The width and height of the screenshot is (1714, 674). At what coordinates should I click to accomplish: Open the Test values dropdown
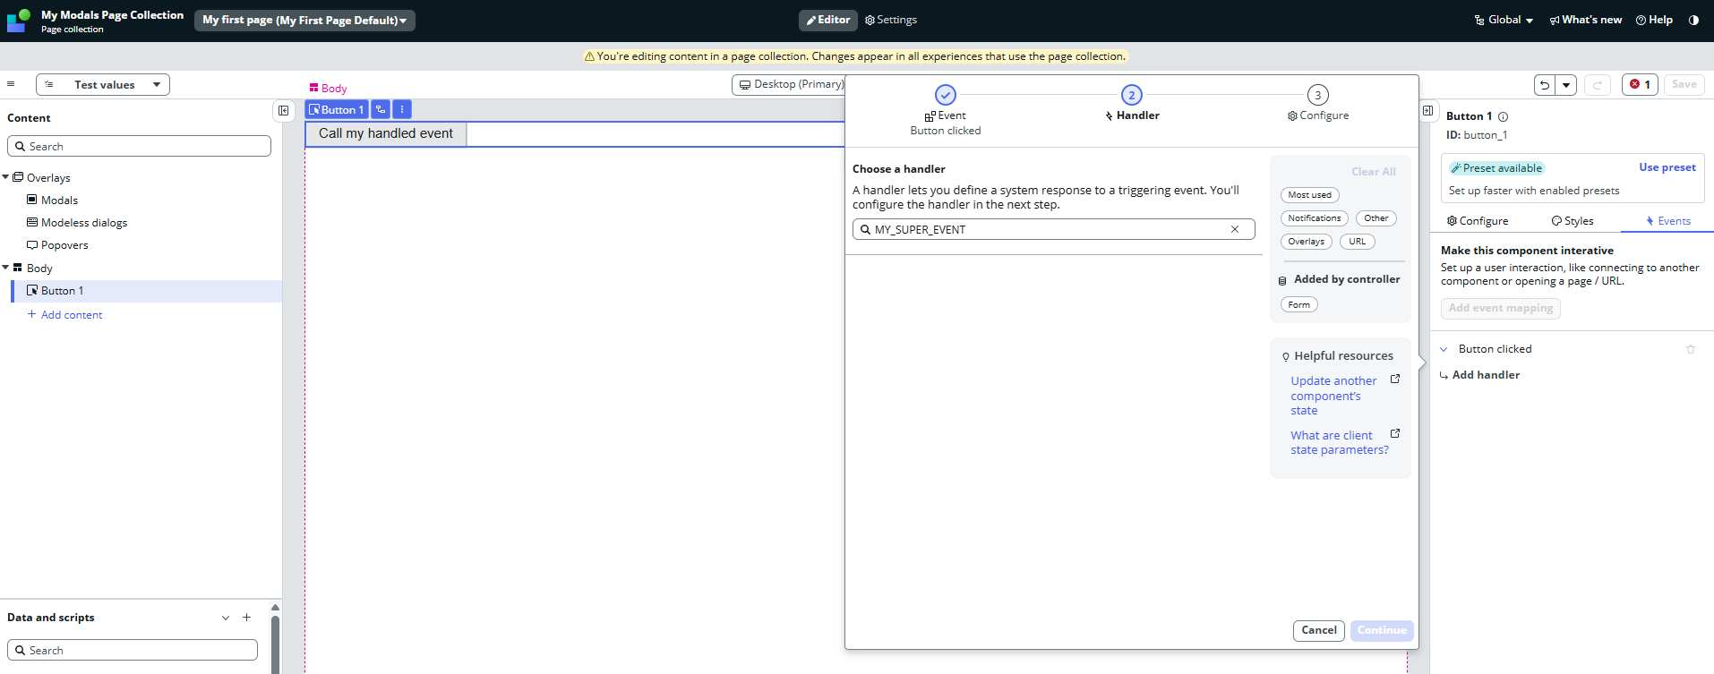tap(103, 85)
